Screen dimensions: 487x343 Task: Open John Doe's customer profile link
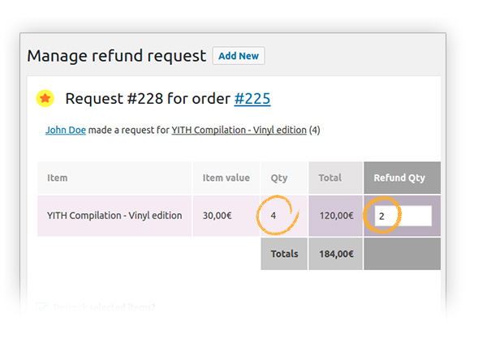coord(65,130)
